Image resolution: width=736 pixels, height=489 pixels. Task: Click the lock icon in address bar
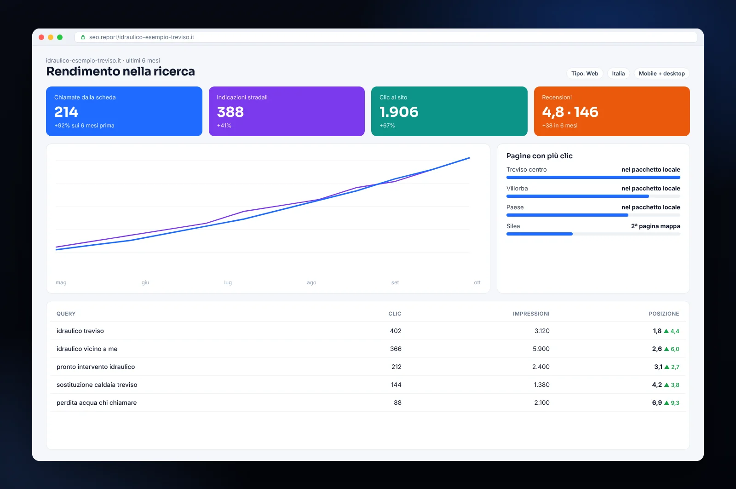[x=83, y=37]
